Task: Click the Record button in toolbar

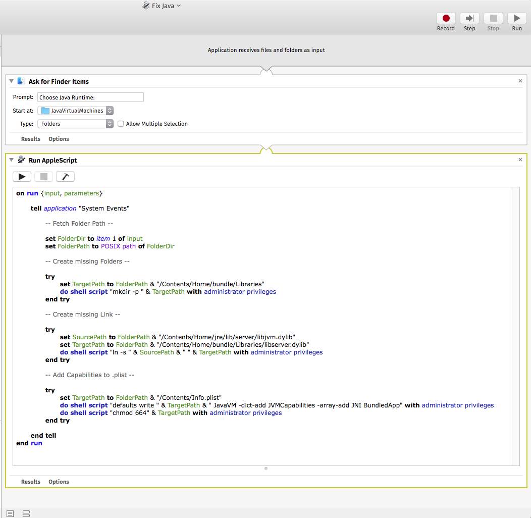Action: [x=446, y=19]
